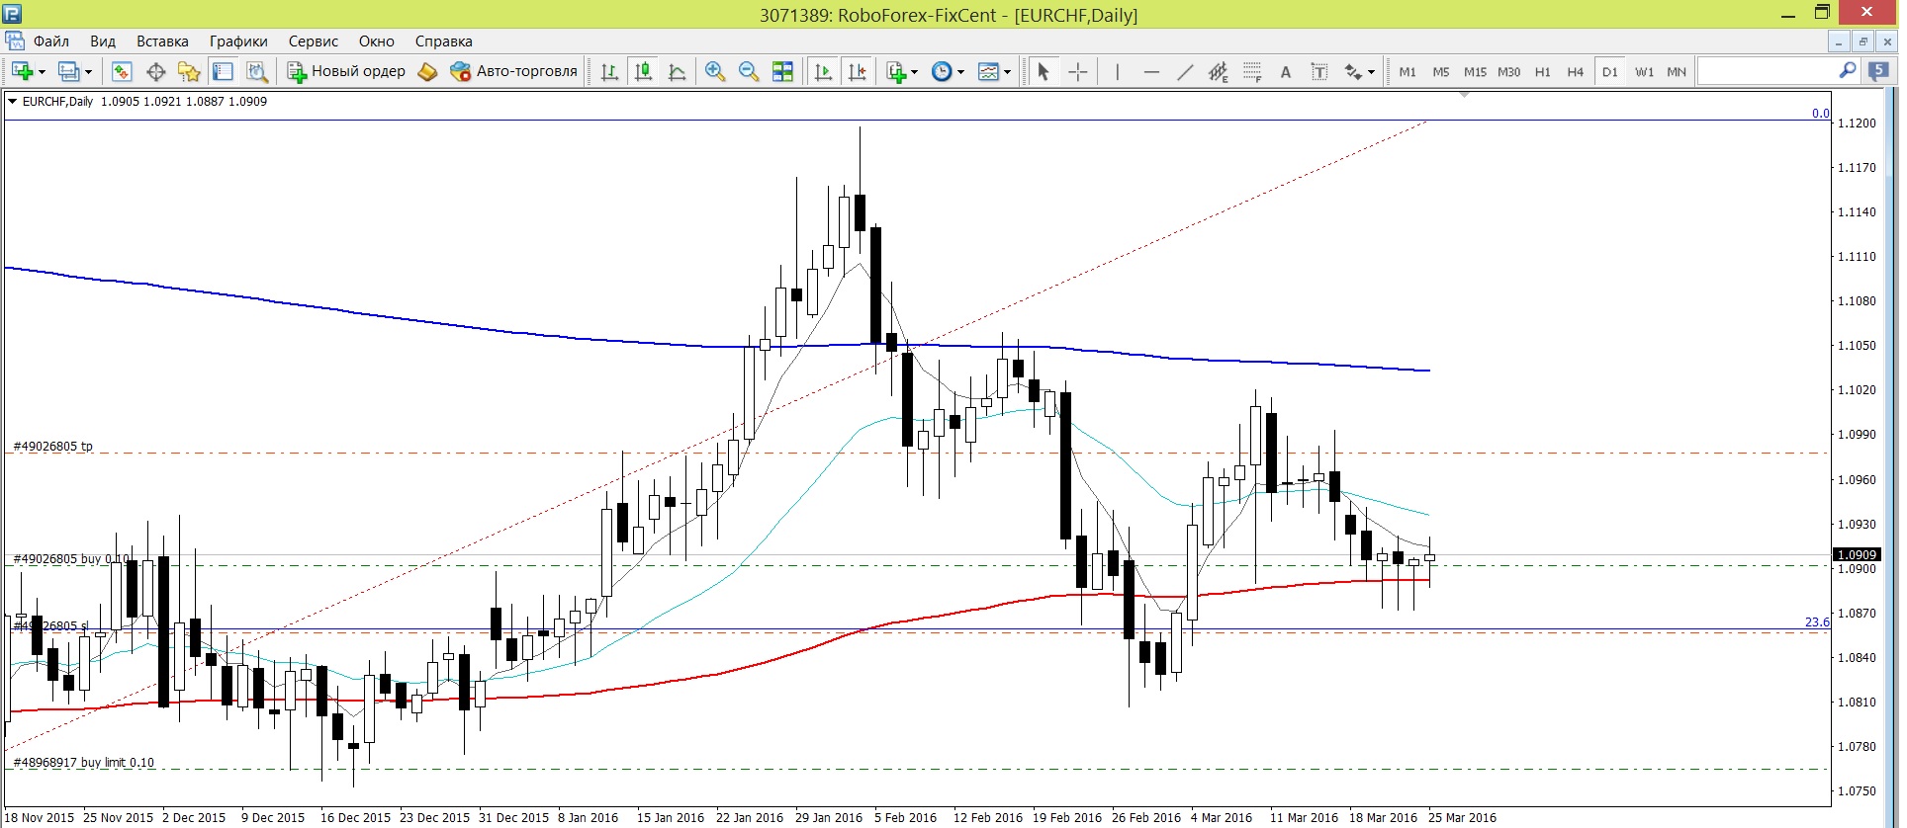Click the Arrows objects icon

[x=1353, y=71]
